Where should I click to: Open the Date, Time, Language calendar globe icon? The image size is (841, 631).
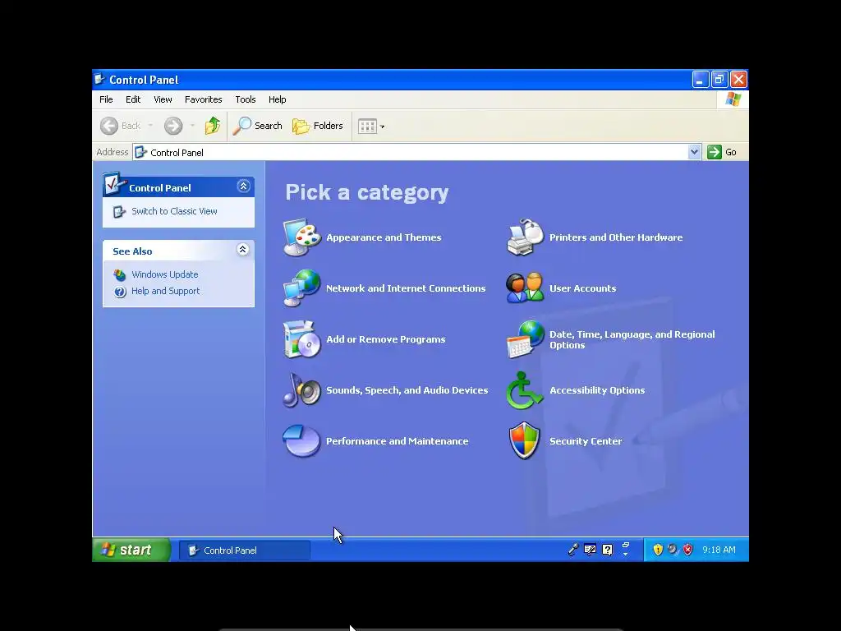(x=525, y=339)
